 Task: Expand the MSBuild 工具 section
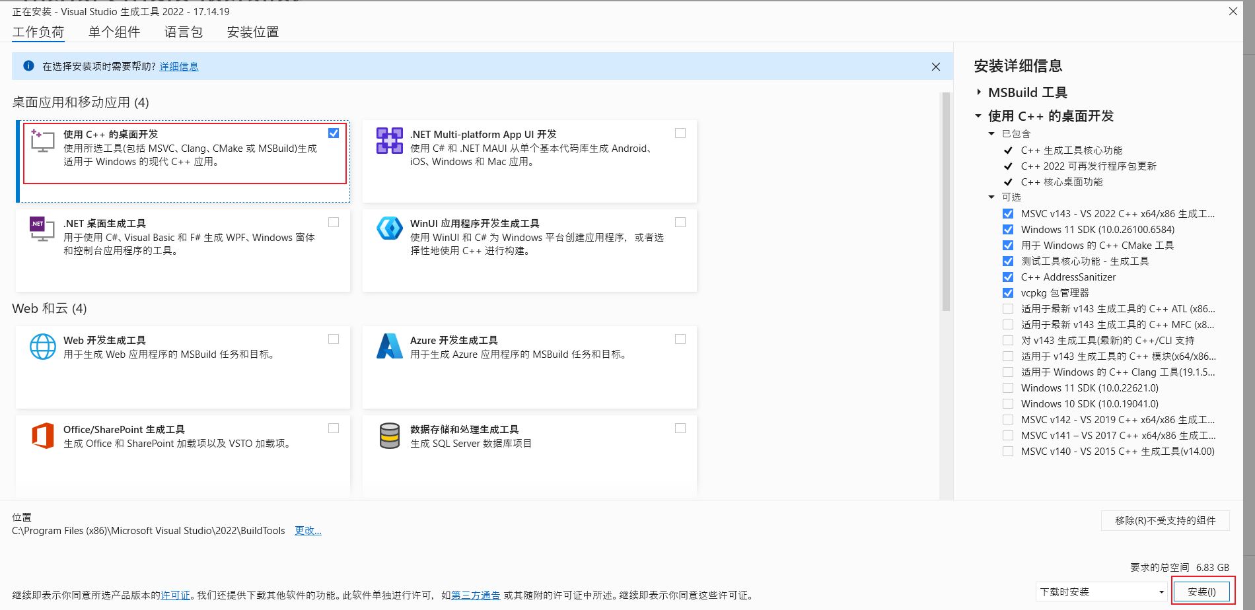pyautogui.click(x=979, y=92)
